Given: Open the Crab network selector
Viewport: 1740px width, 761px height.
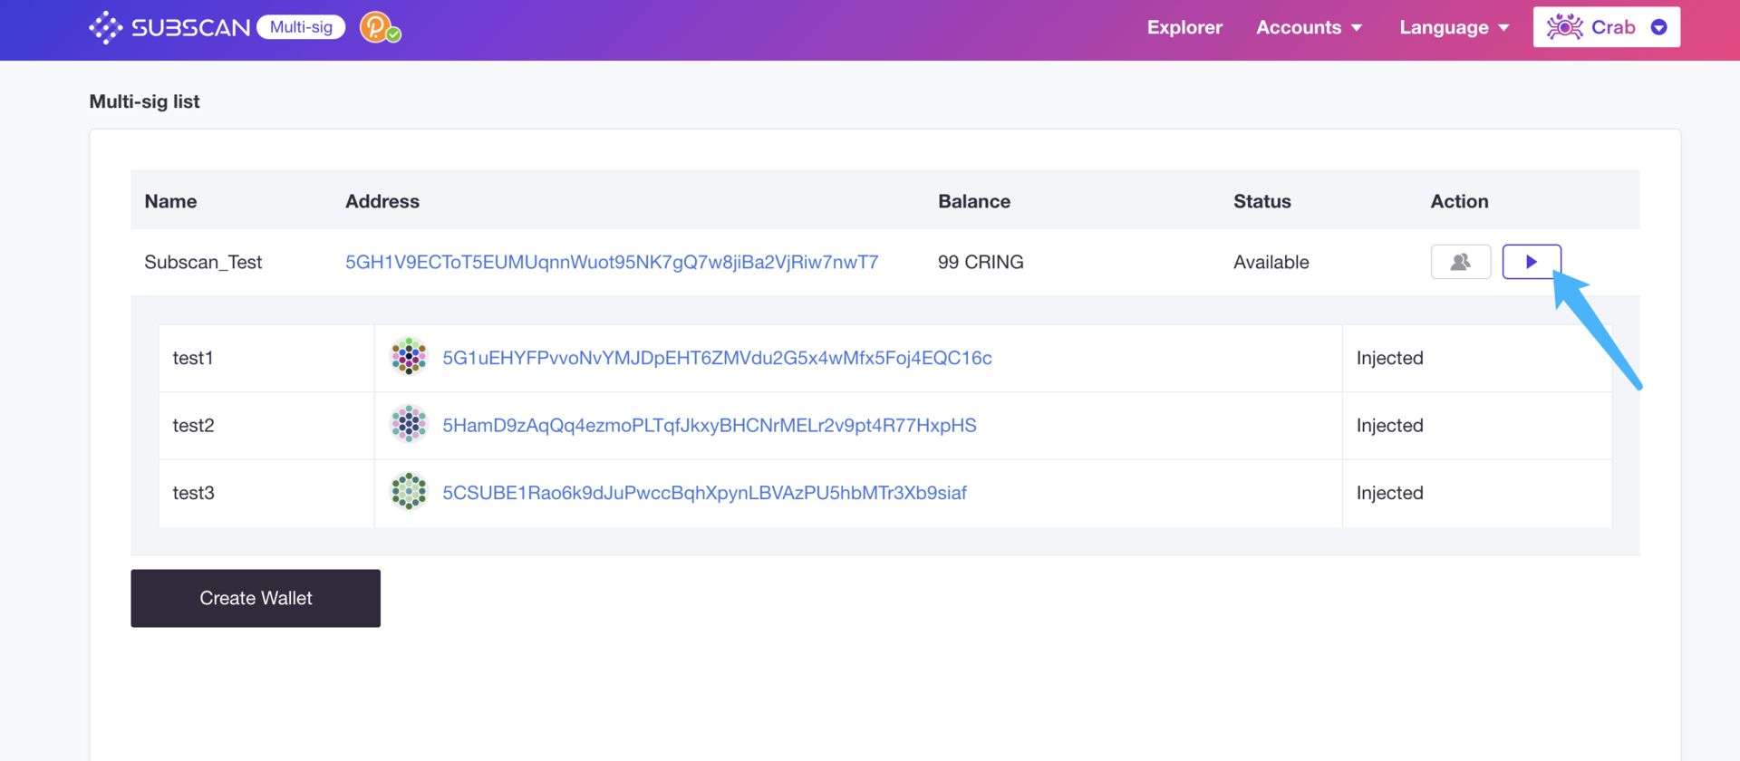Looking at the screenshot, I should click(x=1606, y=27).
